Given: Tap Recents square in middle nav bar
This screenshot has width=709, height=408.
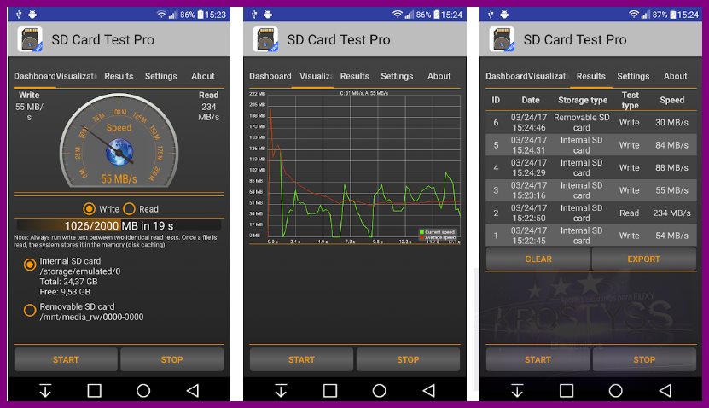Looking at the screenshot, I should click(330, 390).
